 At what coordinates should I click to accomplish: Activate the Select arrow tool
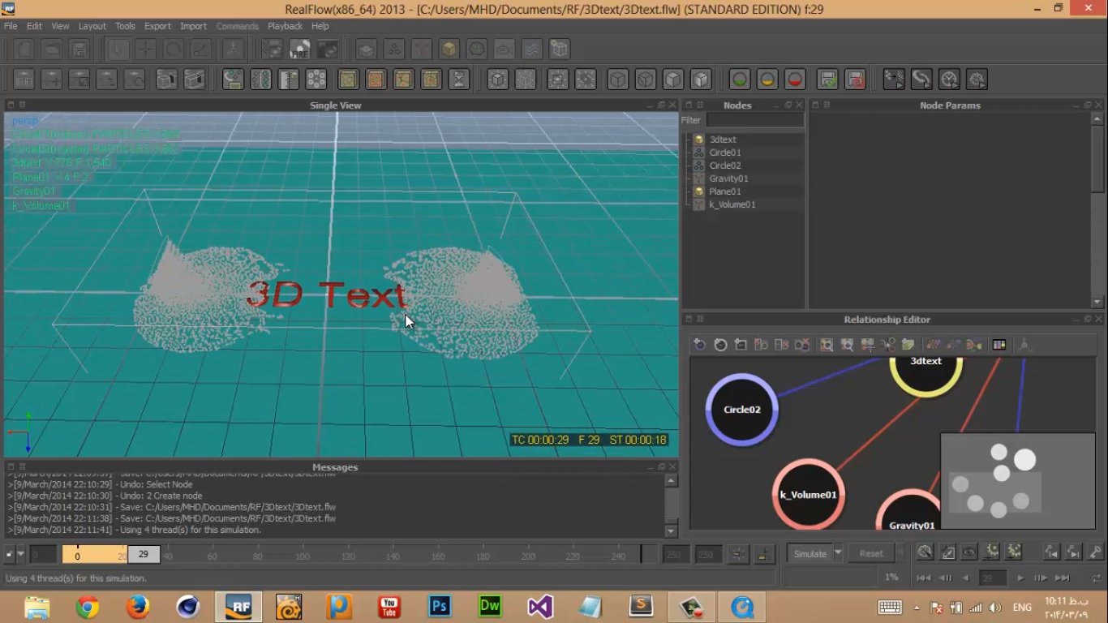click(118, 49)
